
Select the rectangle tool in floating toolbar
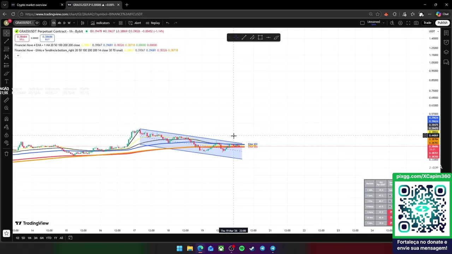pyautogui.click(x=260, y=37)
